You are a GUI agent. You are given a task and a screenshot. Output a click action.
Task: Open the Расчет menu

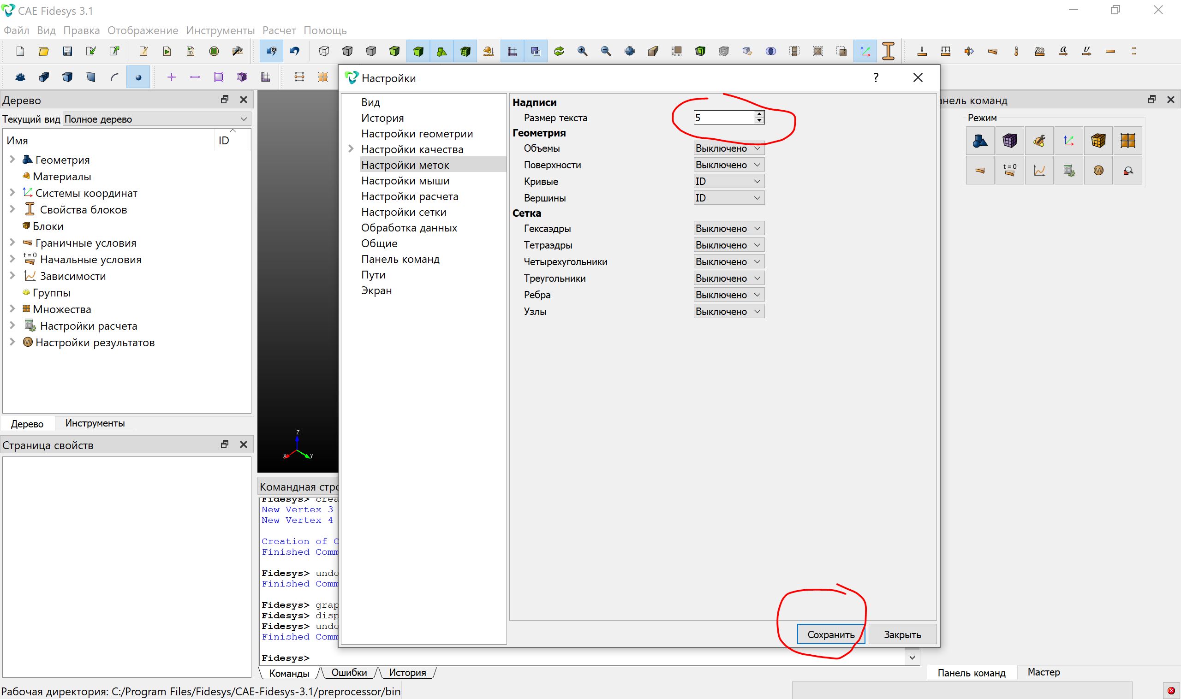279,30
